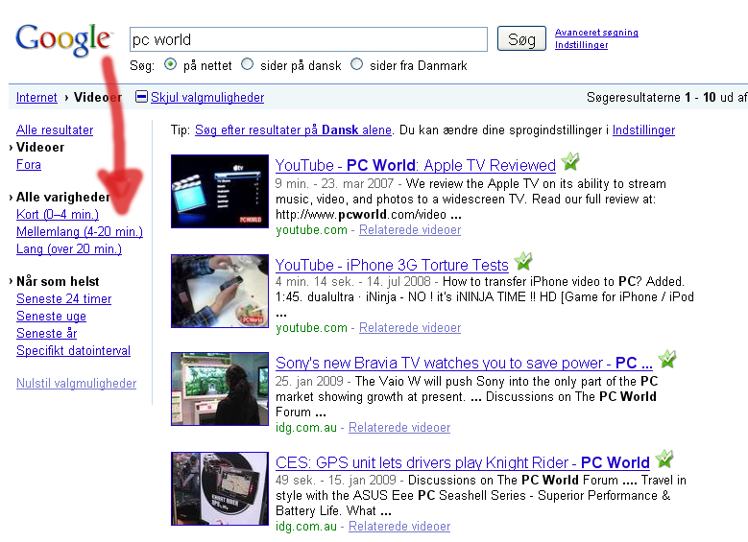This screenshot has height=542, width=748.
Task: Switch to Alle resultater in sidebar
Action: pyautogui.click(x=55, y=130)
